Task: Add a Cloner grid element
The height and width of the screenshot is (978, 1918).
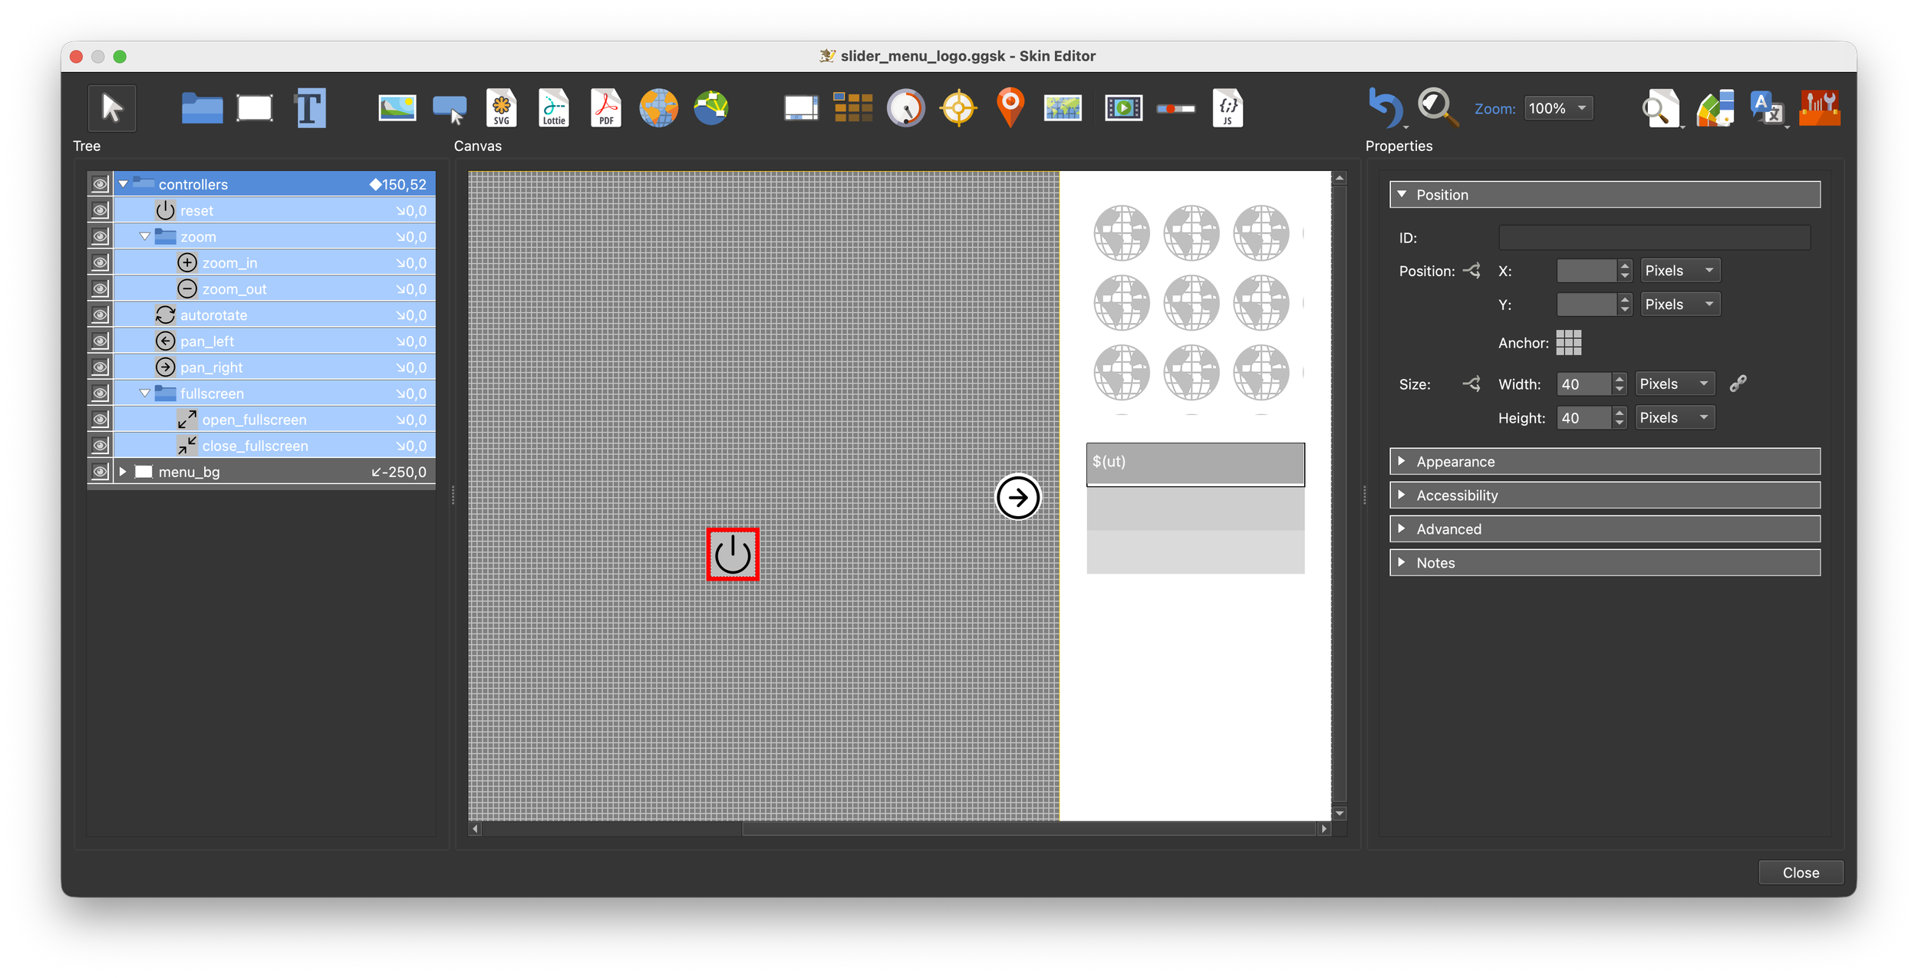Action: click(x=853, y=108)
